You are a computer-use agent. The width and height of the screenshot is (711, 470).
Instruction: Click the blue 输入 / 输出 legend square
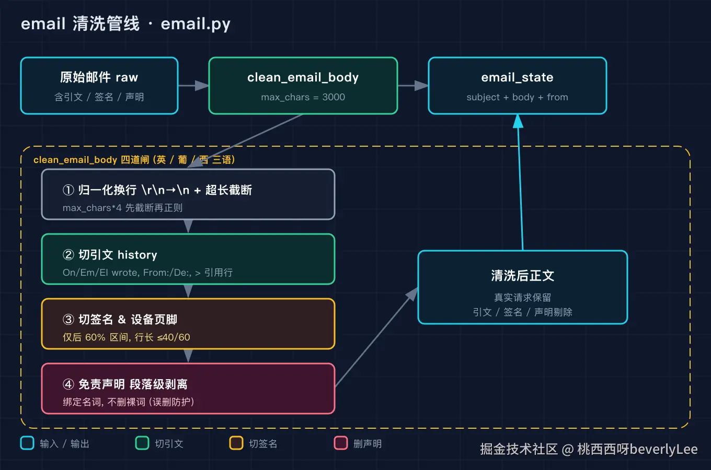(x=27, y=443)
